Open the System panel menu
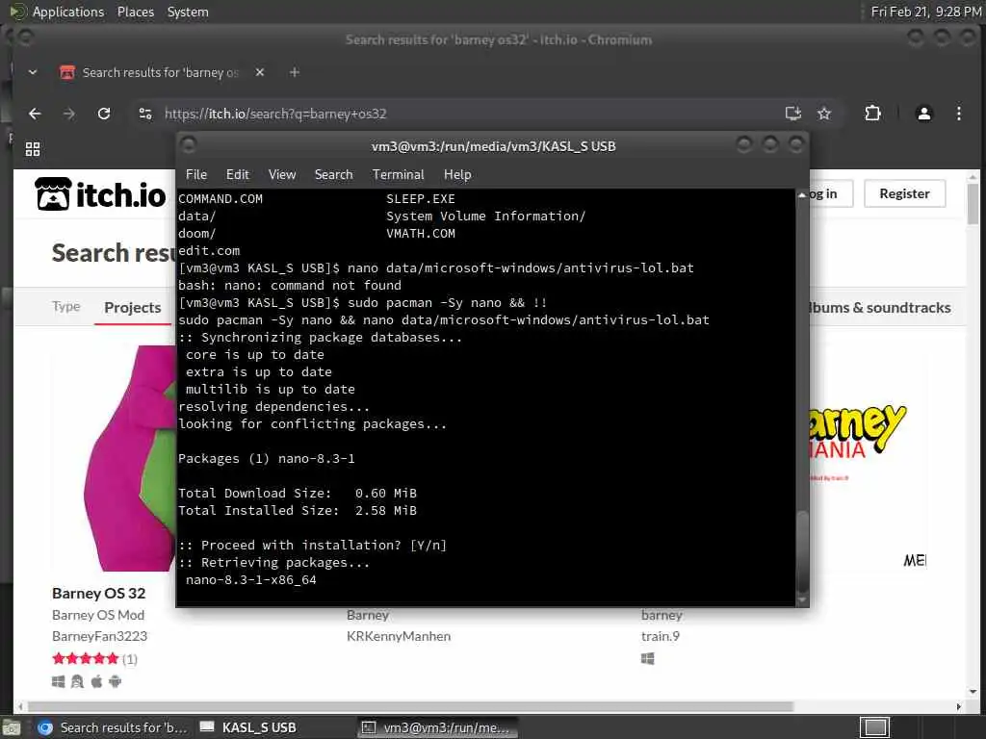 pos(188,12)
